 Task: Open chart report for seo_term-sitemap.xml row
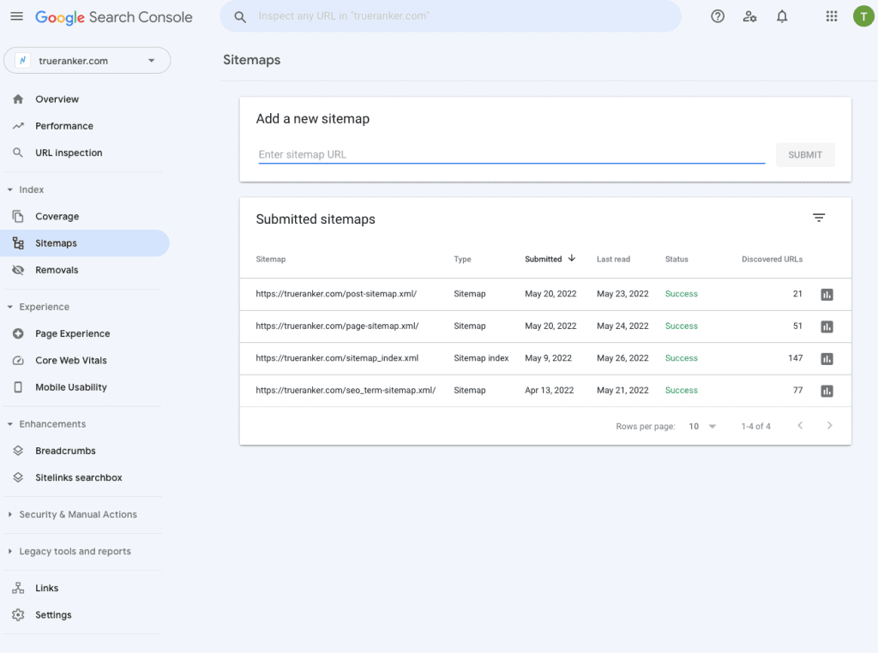[x=827, y=391]
